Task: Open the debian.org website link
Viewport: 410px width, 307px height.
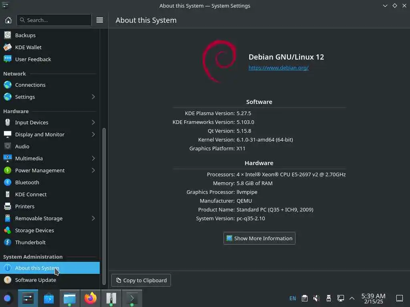Action: 279,68
